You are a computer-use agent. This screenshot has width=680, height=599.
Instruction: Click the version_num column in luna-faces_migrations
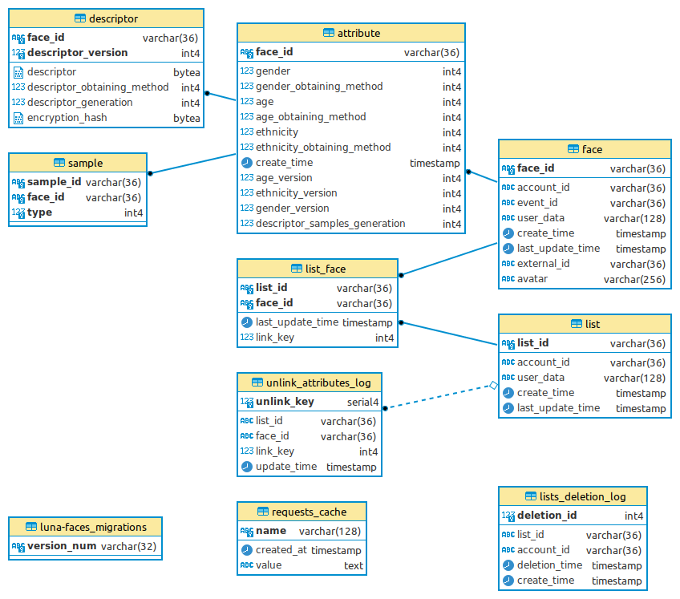click(61, 545)
